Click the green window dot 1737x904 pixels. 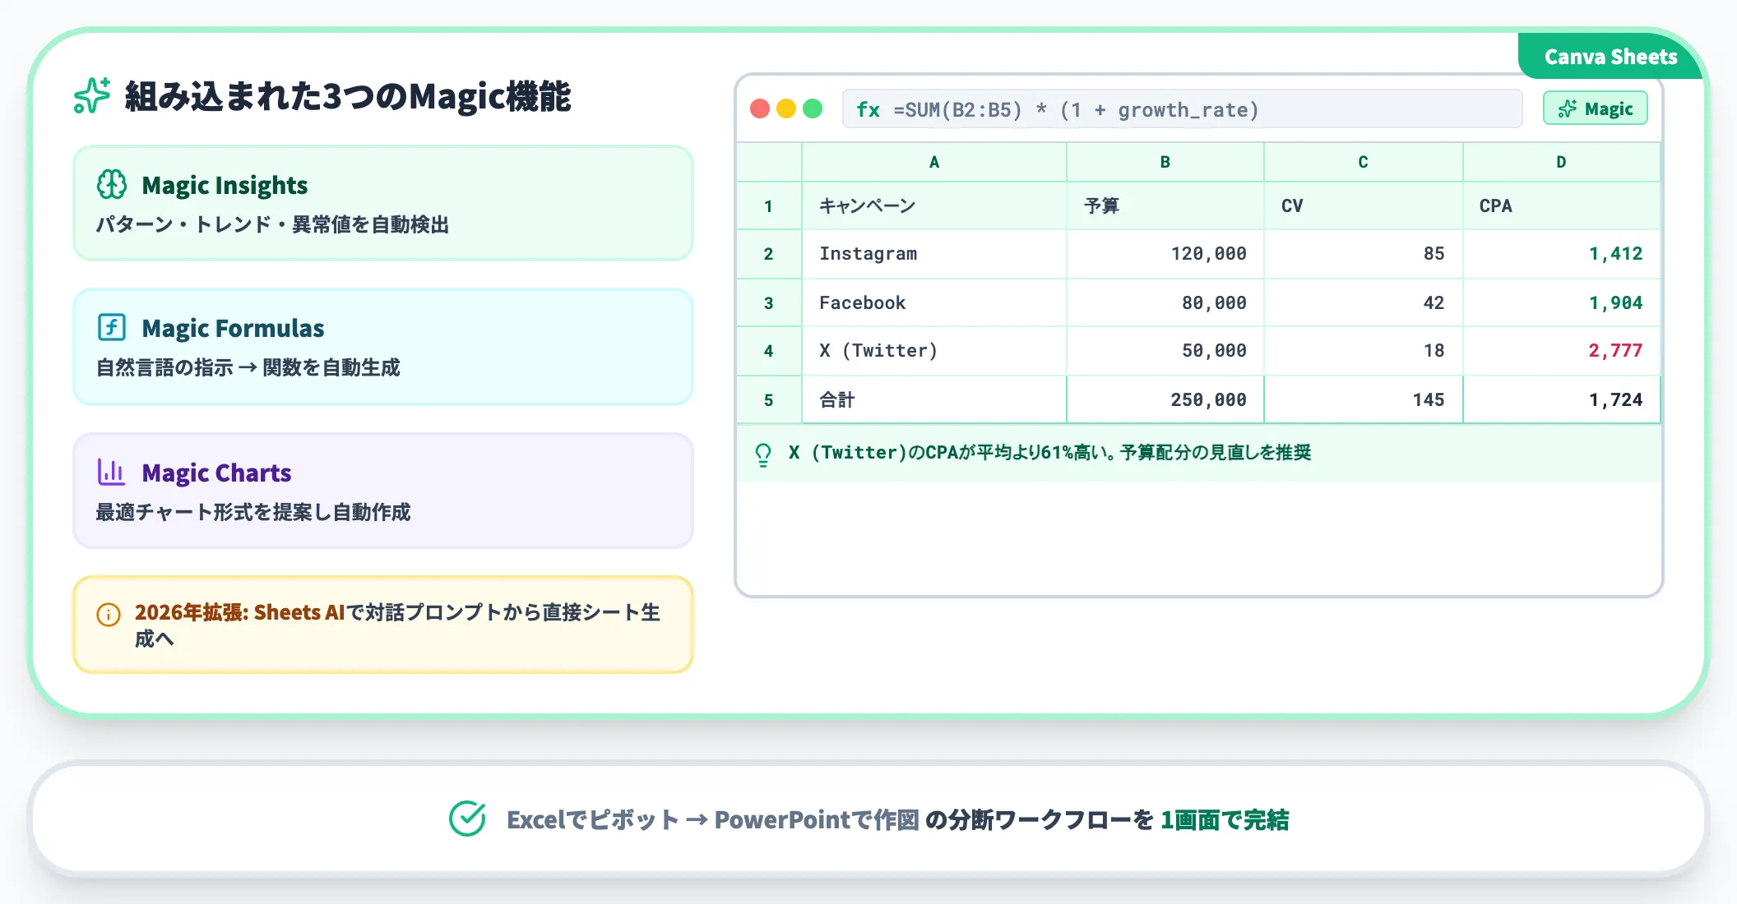coord(813,108)
